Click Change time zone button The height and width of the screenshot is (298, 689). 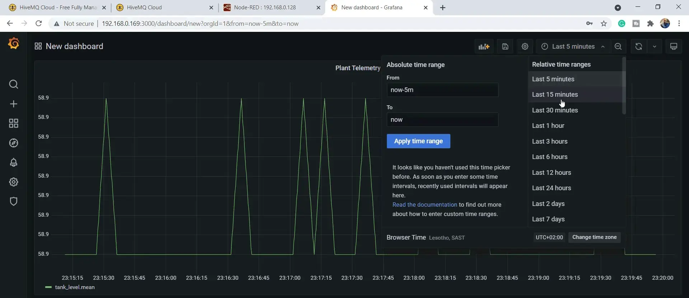(594, 237)
